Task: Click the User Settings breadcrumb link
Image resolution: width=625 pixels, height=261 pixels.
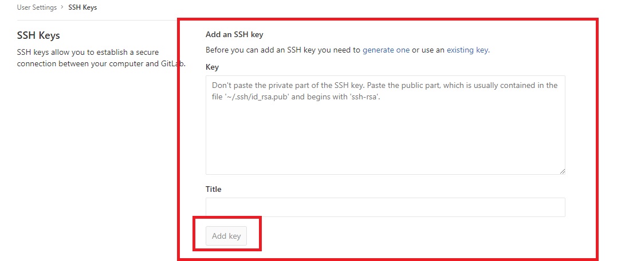Action: pyautogui.click(x=37, y=7)
